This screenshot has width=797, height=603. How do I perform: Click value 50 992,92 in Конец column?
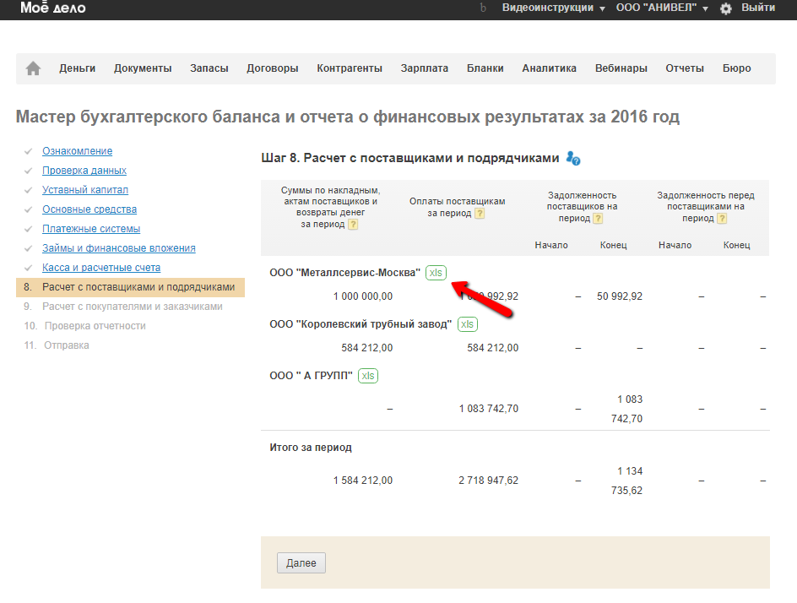point(620,296)
